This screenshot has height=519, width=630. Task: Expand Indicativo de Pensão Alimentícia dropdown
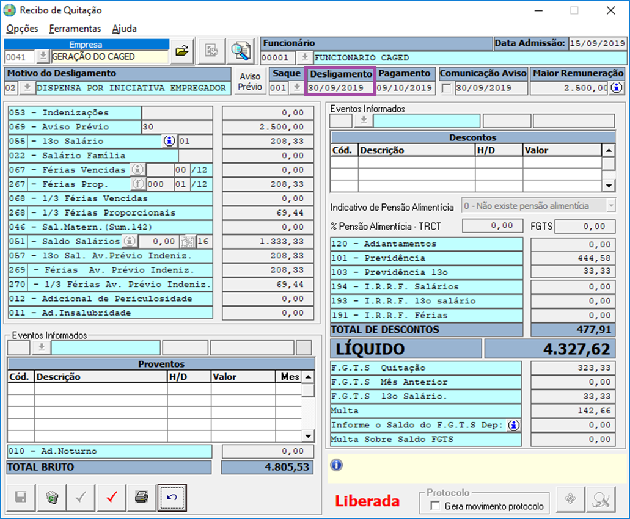(x=610, y=206)
